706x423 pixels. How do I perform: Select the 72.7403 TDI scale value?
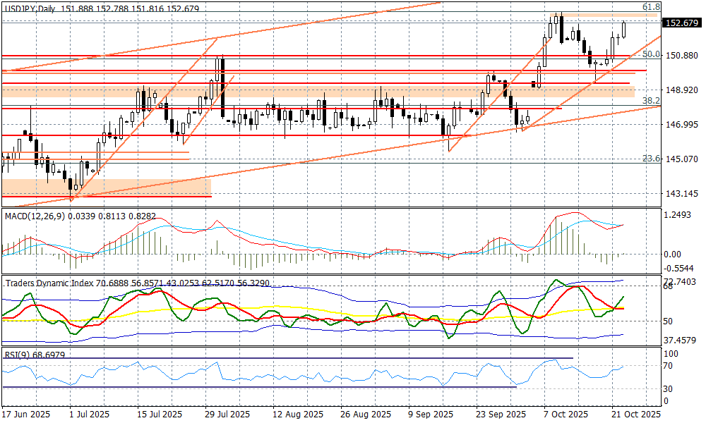pos(682,281)
